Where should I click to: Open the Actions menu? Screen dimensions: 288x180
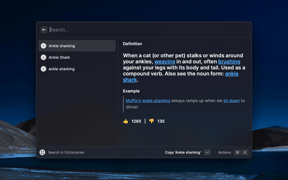click(224, 152)
